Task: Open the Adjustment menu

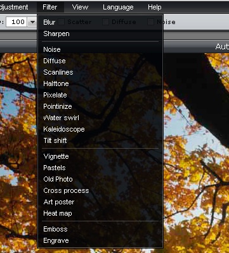Action: [x=14, y=7]
